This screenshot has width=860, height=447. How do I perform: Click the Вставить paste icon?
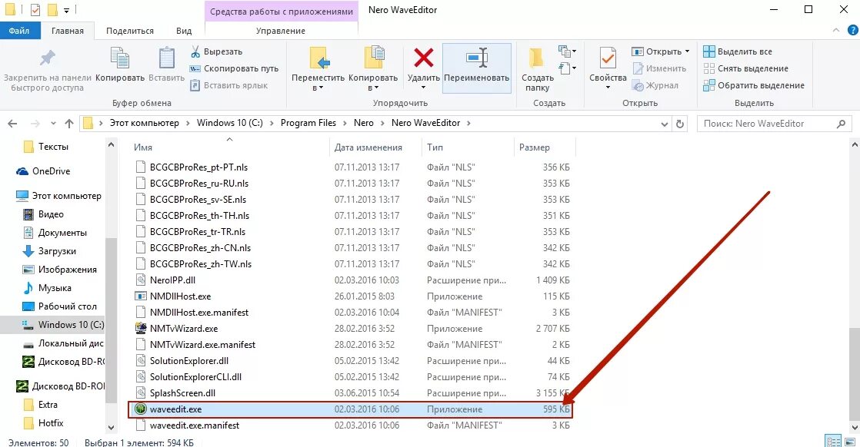tap(166, 58)
